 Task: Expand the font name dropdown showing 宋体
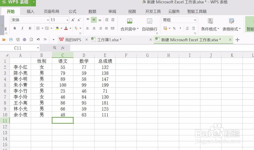click(x=48, y=20)
